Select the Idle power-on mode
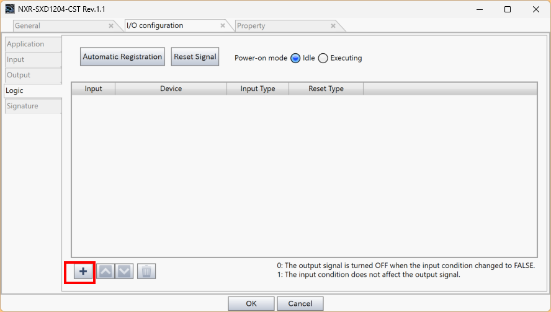 (x=295, y=58)
